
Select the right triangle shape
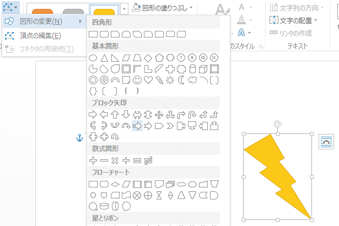(115, 58)
